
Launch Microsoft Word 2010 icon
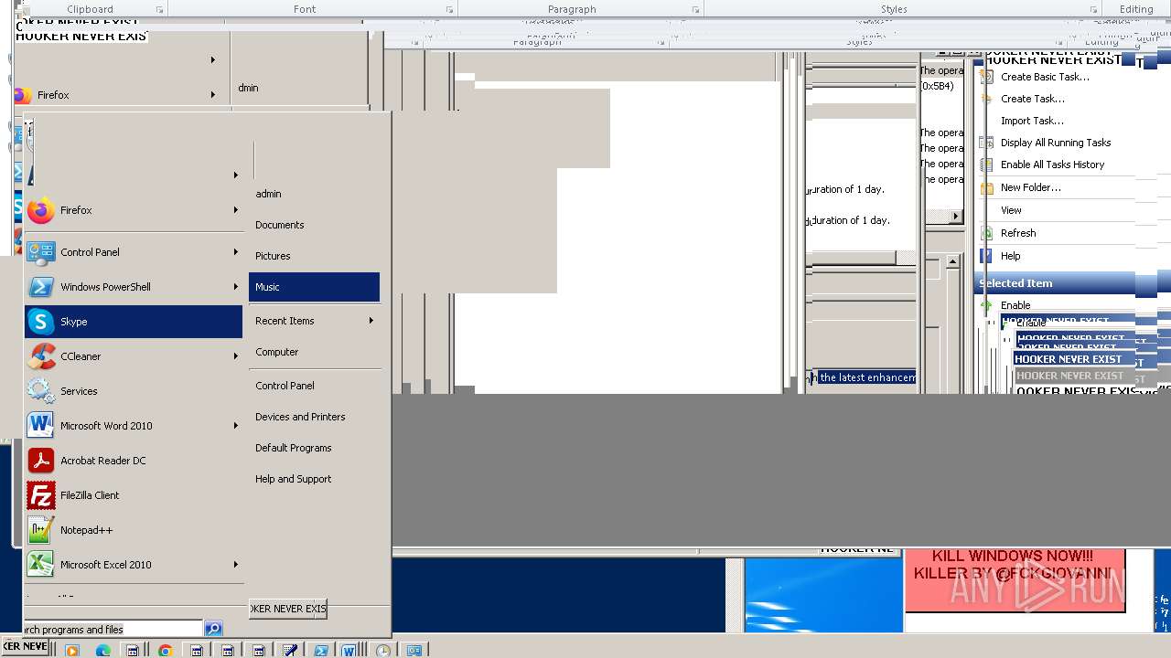pyautogui.click(x=41, y=426)
